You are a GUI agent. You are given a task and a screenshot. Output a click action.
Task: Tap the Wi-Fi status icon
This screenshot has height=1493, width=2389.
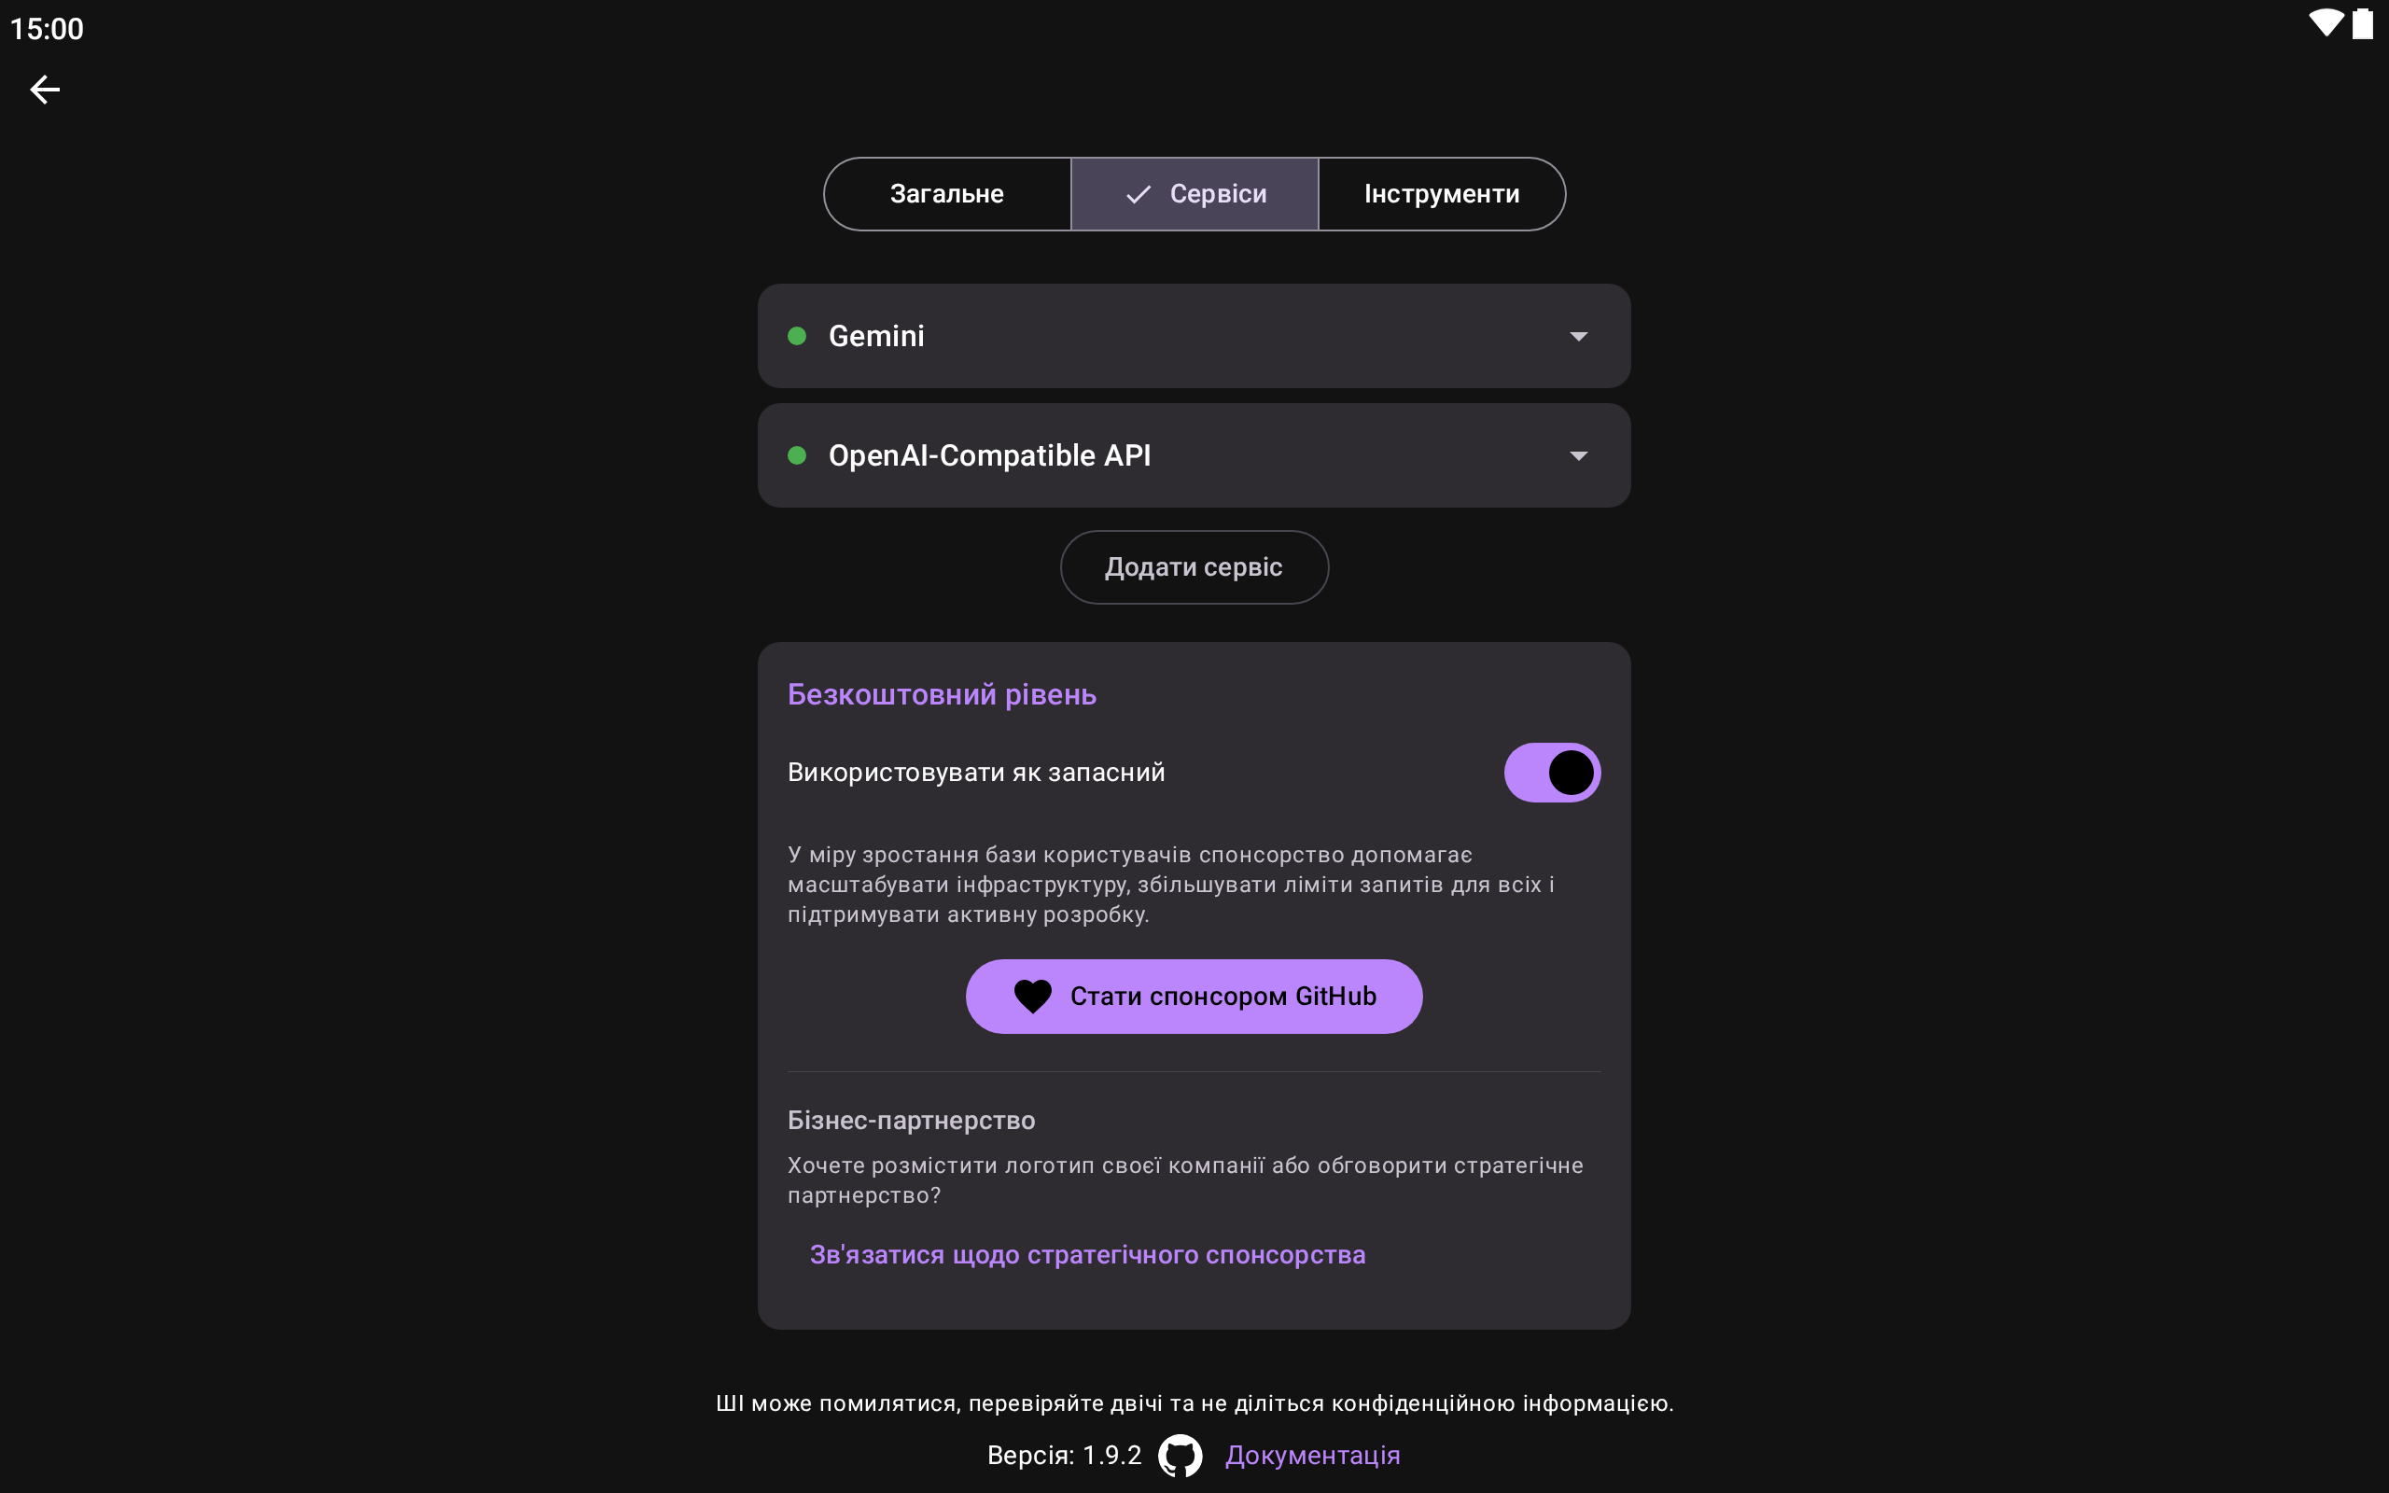coord(2326,23)
